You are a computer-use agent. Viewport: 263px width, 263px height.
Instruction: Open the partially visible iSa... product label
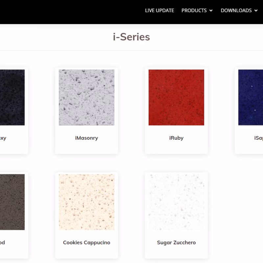(258, 138)
